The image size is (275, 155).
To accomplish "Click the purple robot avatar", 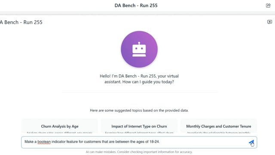I will point(139,49).
